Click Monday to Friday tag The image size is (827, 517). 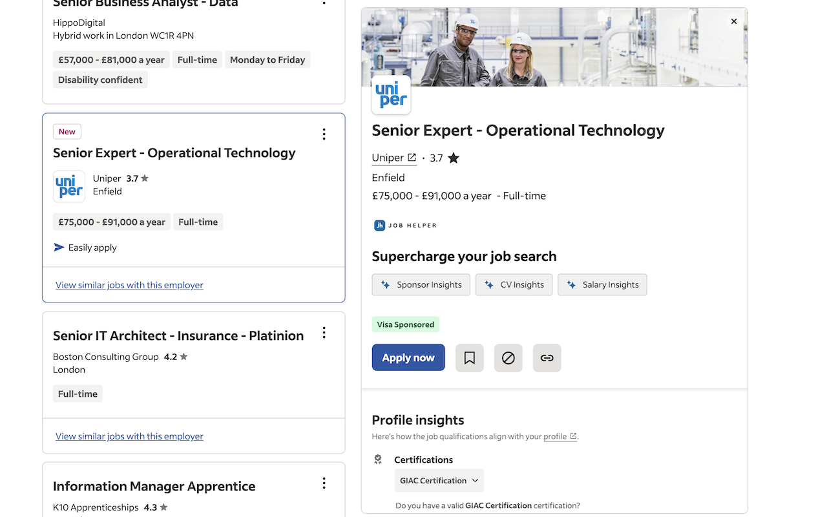click(x=267, y=60)
